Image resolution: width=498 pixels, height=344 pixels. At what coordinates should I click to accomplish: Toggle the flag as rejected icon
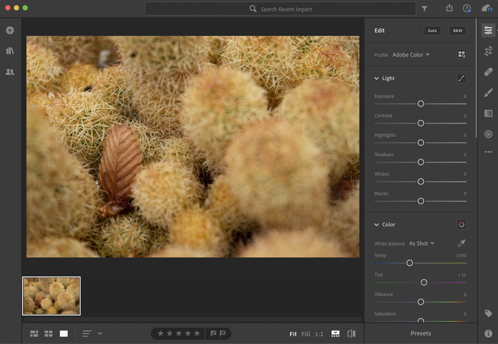pyautogui.click(x=223, y=333)
